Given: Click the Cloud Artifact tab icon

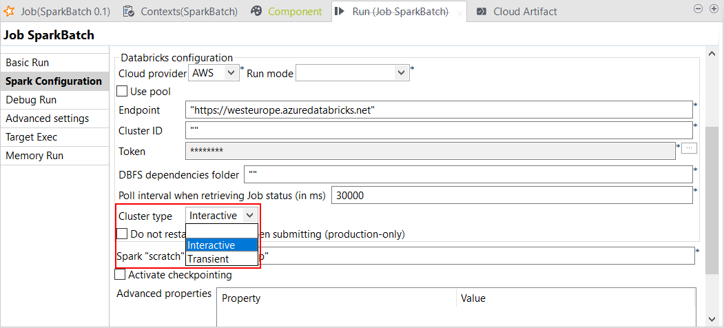Looking at the screenshot, I should point(482,11).
